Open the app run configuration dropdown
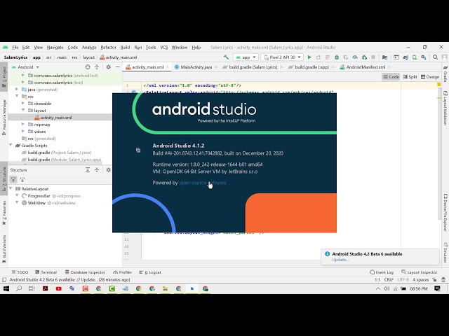Screen dimensions: 449x336 (246, 57)
